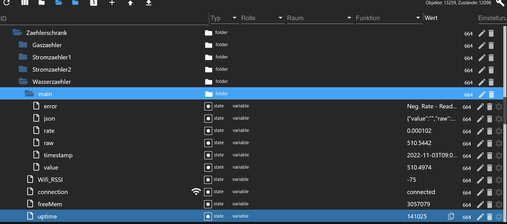Edit the Zaehlerschrank folder object
The width and height of the screenshot is (507, 224).
[482, 33]
